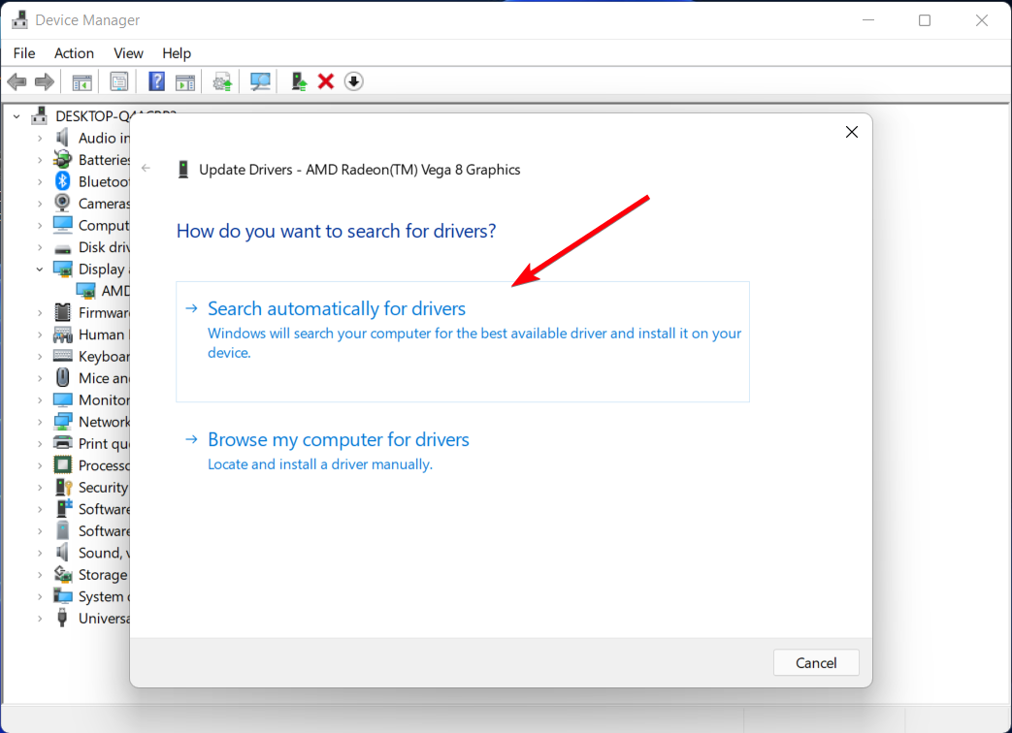The width and height of the screenshot is (1012, 733).
Task: Open the Help menu
Action: (x=177, y=53)
